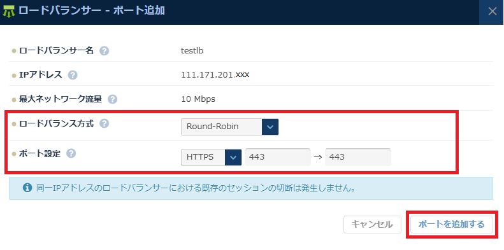Click the キャンセル button
504x250 pixels.
[x=372, y=225]
